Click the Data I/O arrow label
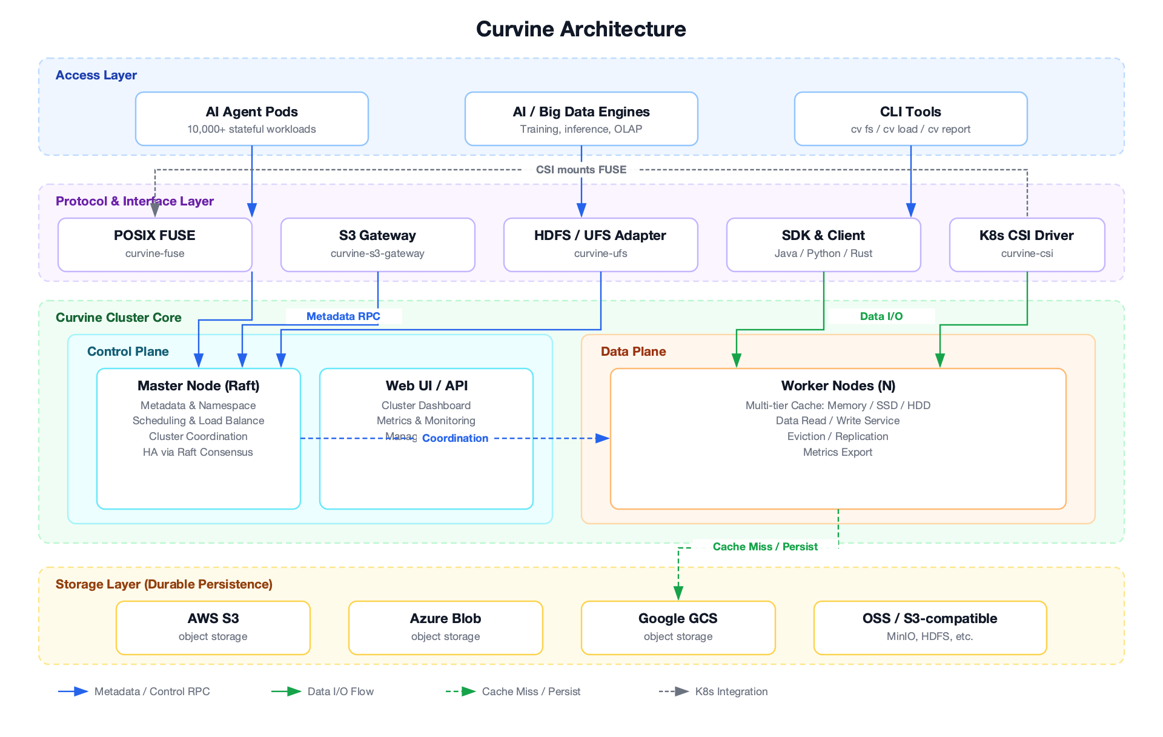Viewport: 1163px width, 737px height. click(881, 316)
